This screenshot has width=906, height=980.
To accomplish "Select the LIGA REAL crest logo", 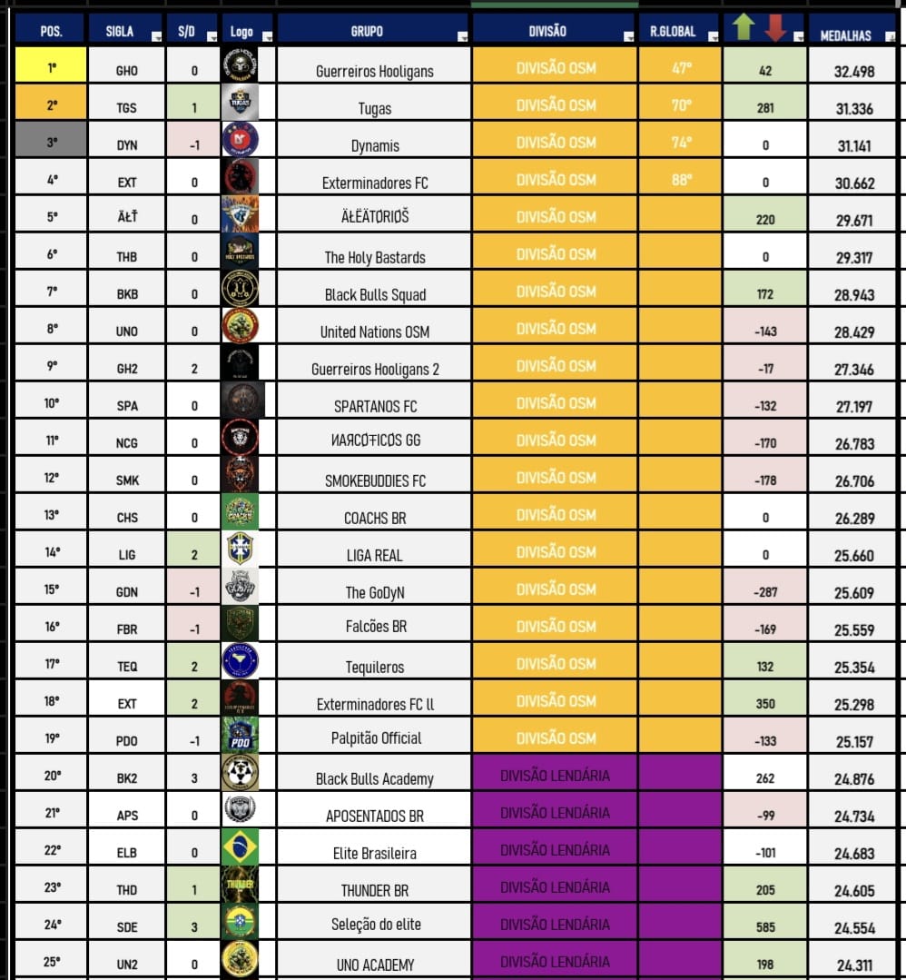I will tap(240, 549).
